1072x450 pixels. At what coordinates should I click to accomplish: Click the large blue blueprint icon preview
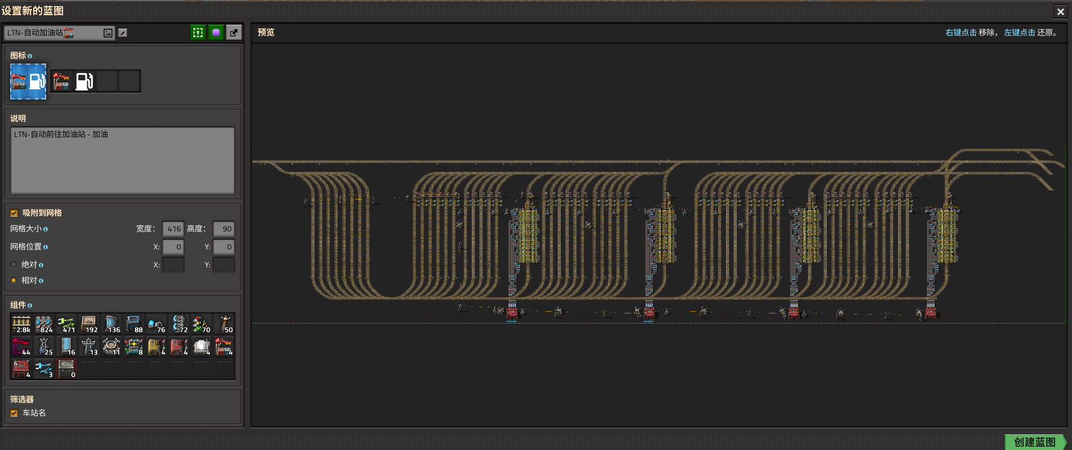tap(28, 81)
